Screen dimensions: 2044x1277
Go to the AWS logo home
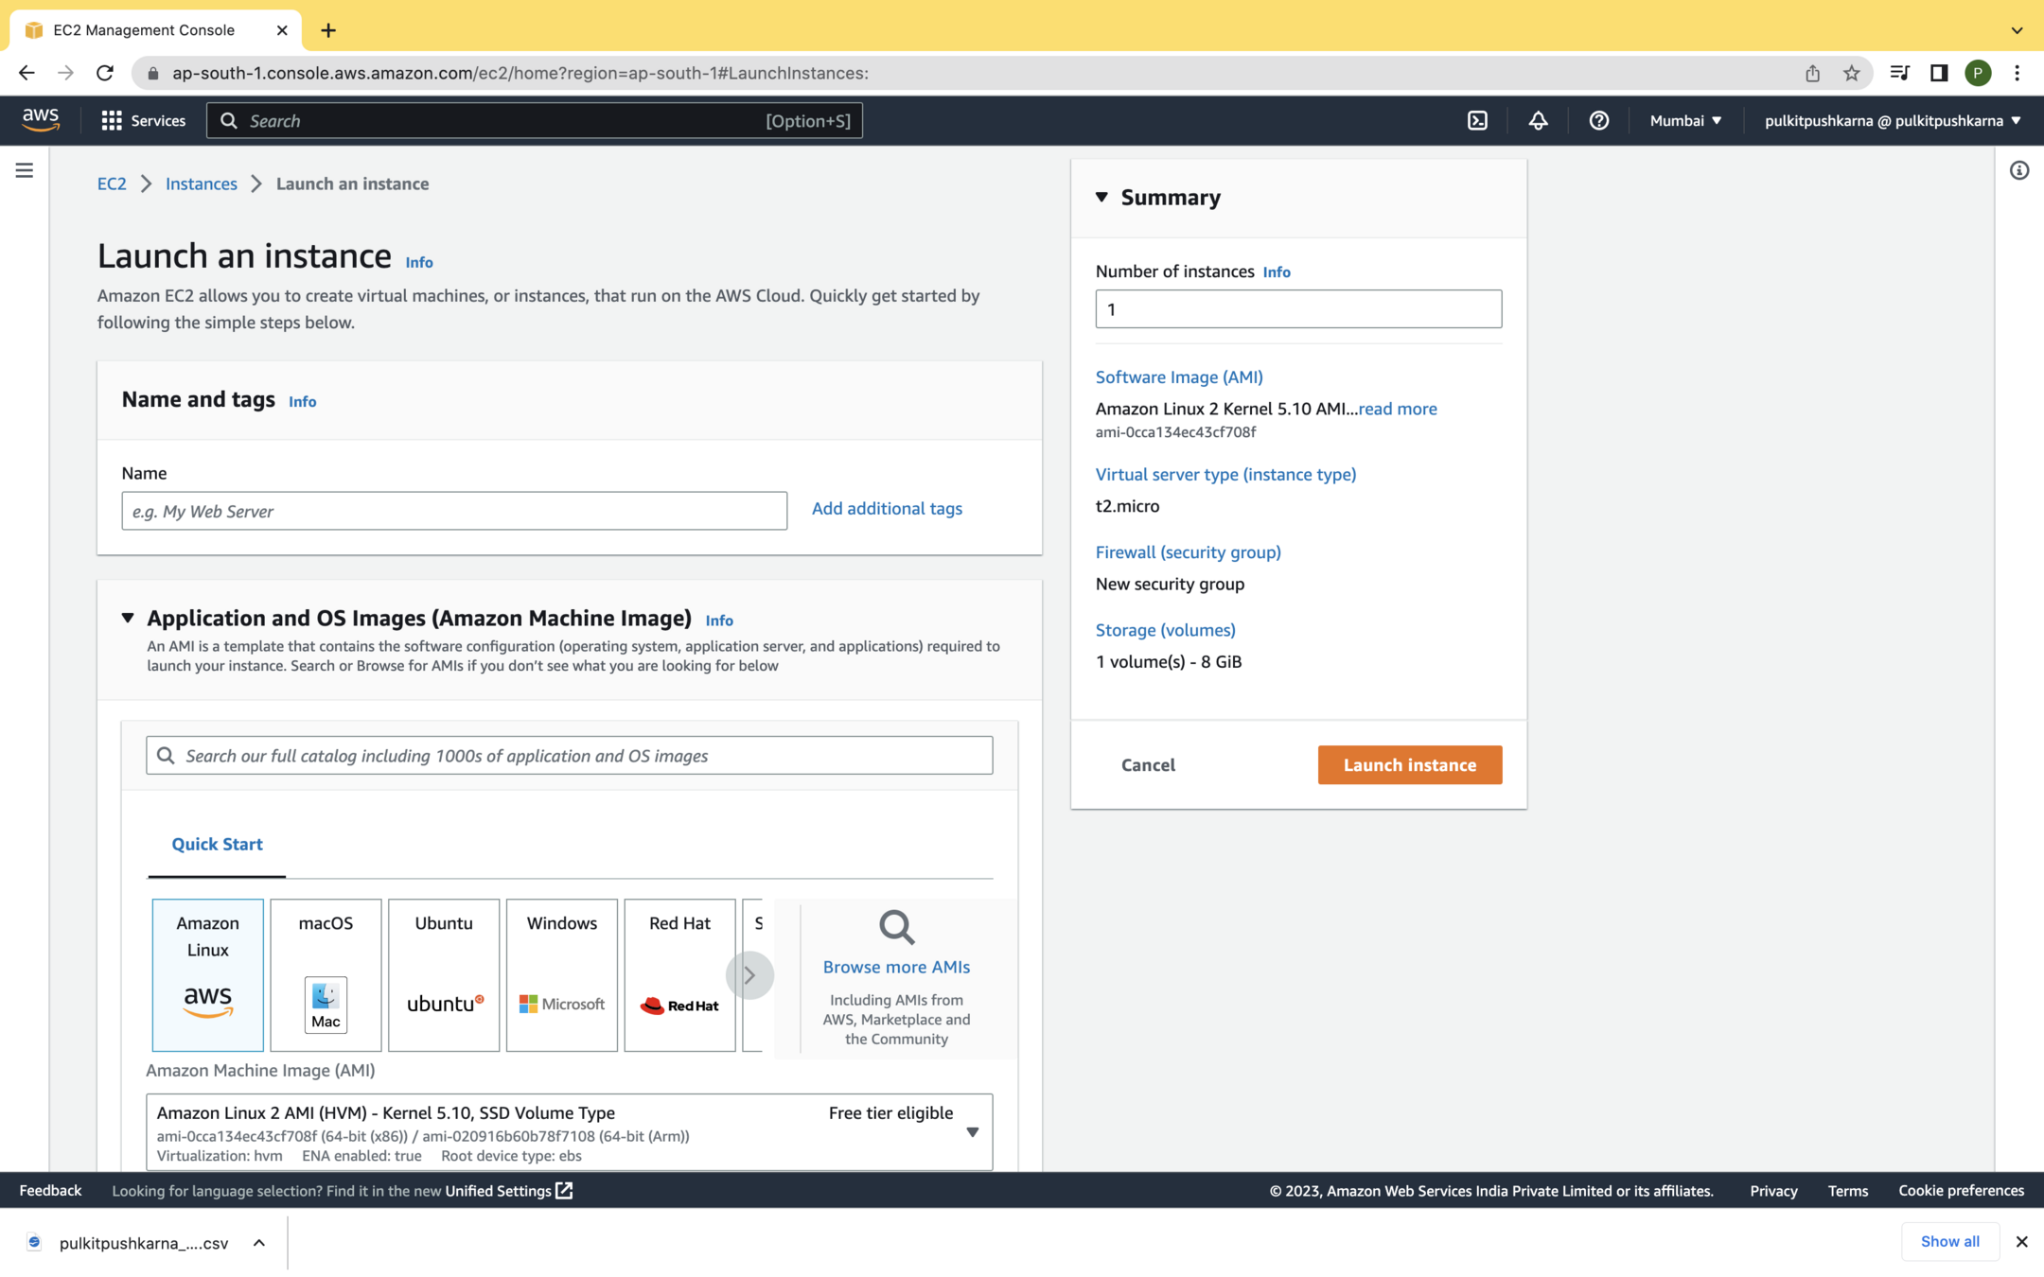pos(41,119)
